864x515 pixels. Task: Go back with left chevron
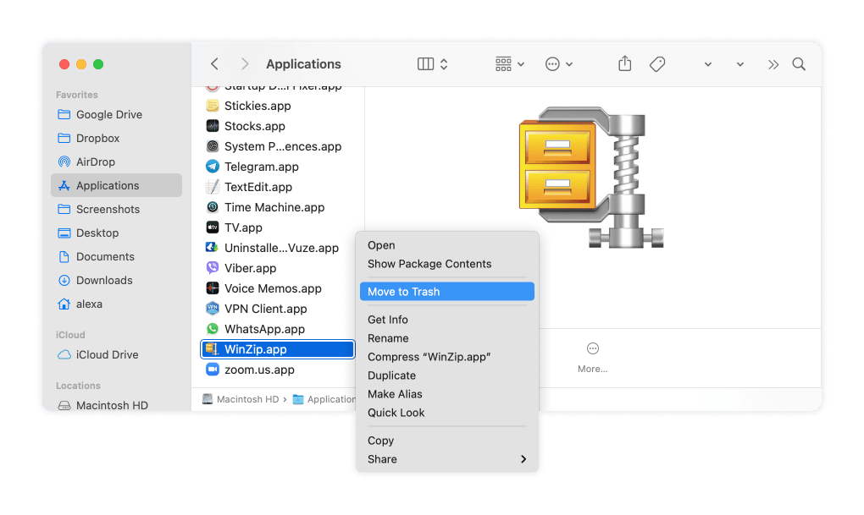click(x=214, y=64)
